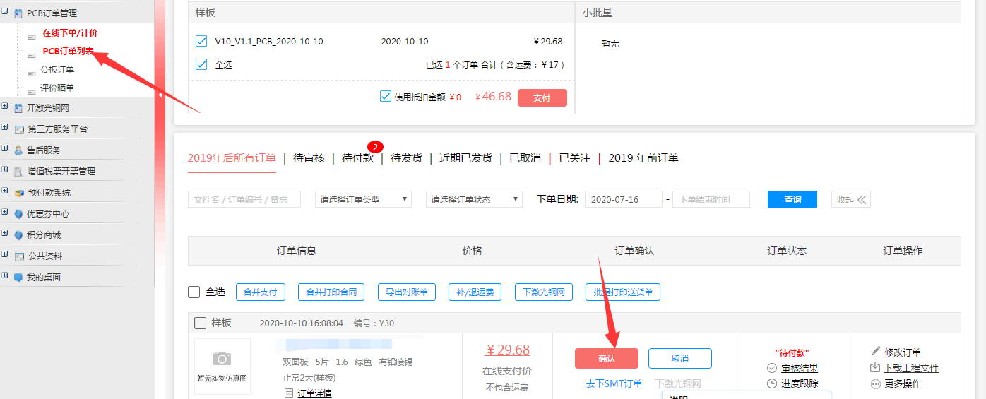986x399 pixels.
Task: Click the checkmark icon beside 审核结果
Action: pos(772,368)
